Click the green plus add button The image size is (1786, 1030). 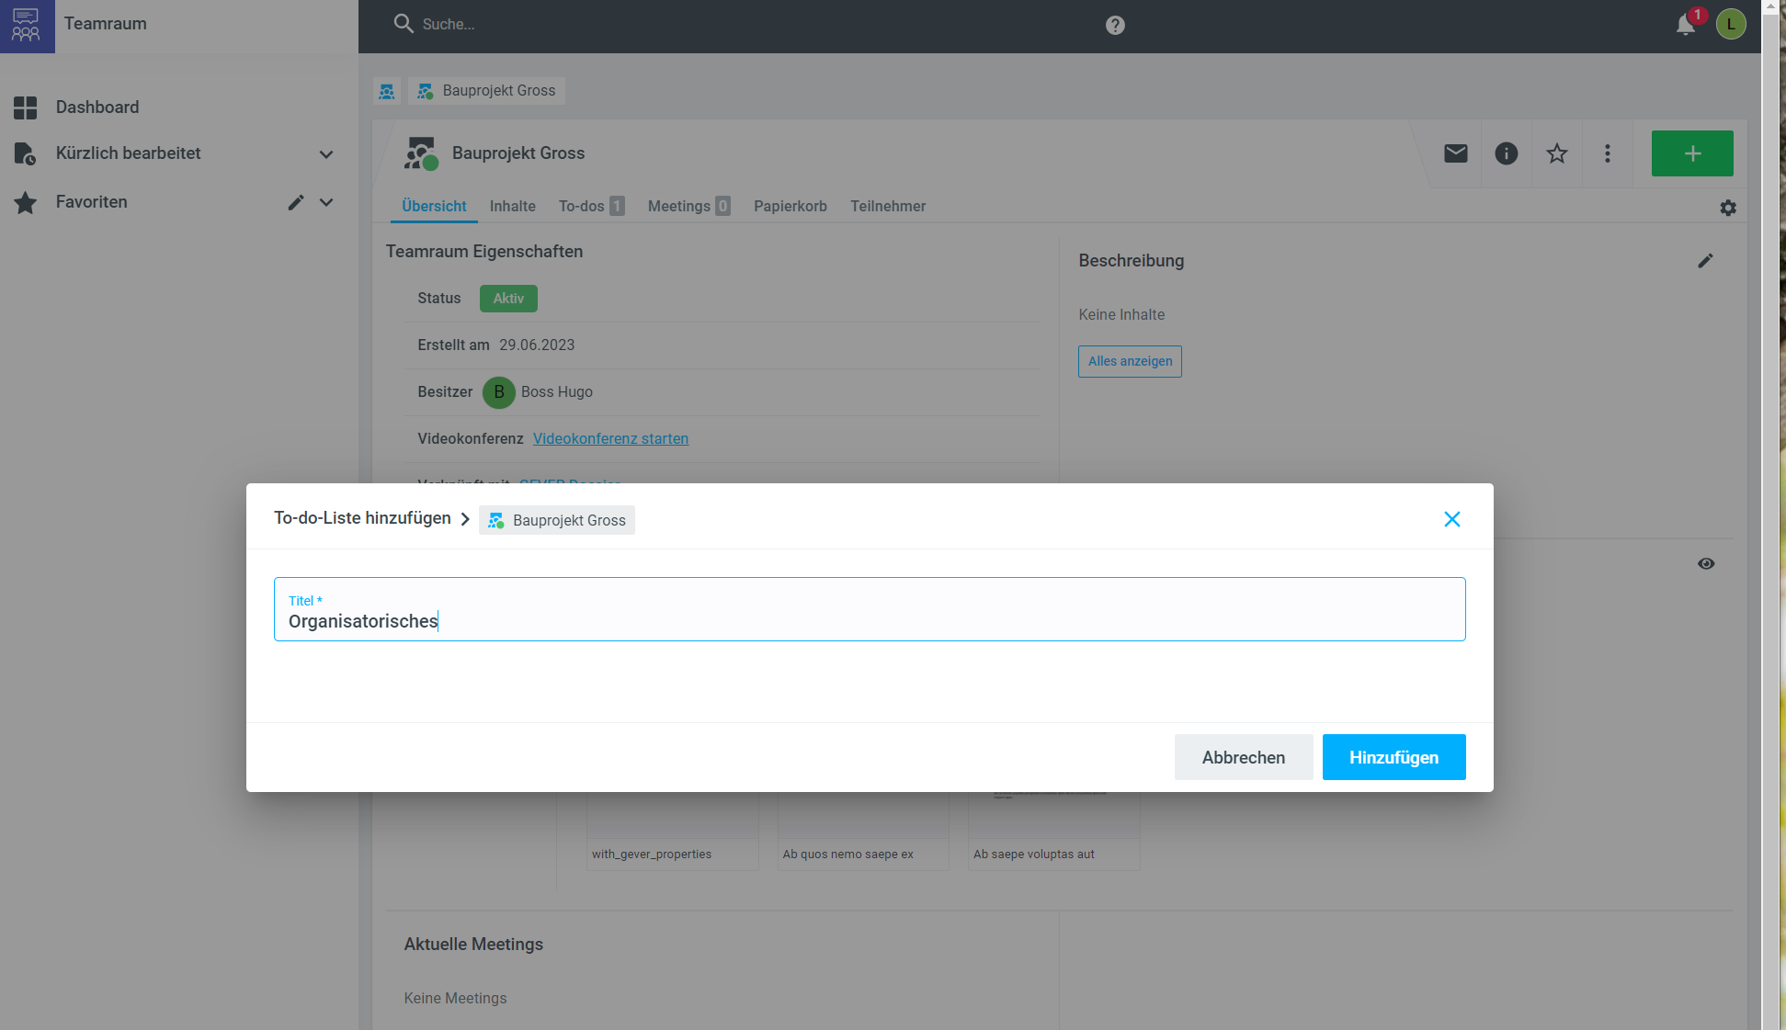(x=1691, y=153)
